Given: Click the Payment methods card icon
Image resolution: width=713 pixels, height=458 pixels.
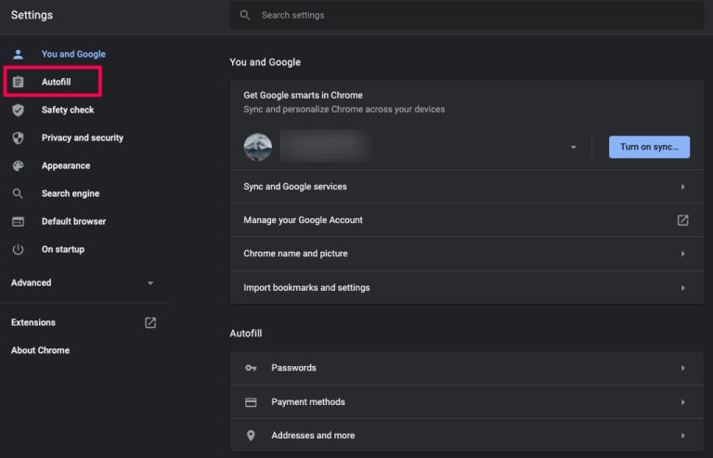Looking at the screenshot, I should point(251,402).
